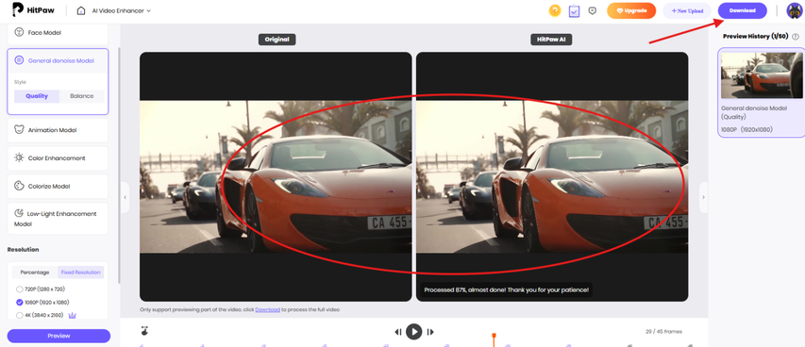Viewport: 805px width, 347px height.
Task: Click the Resolution section heading
Action: point(23,250)
